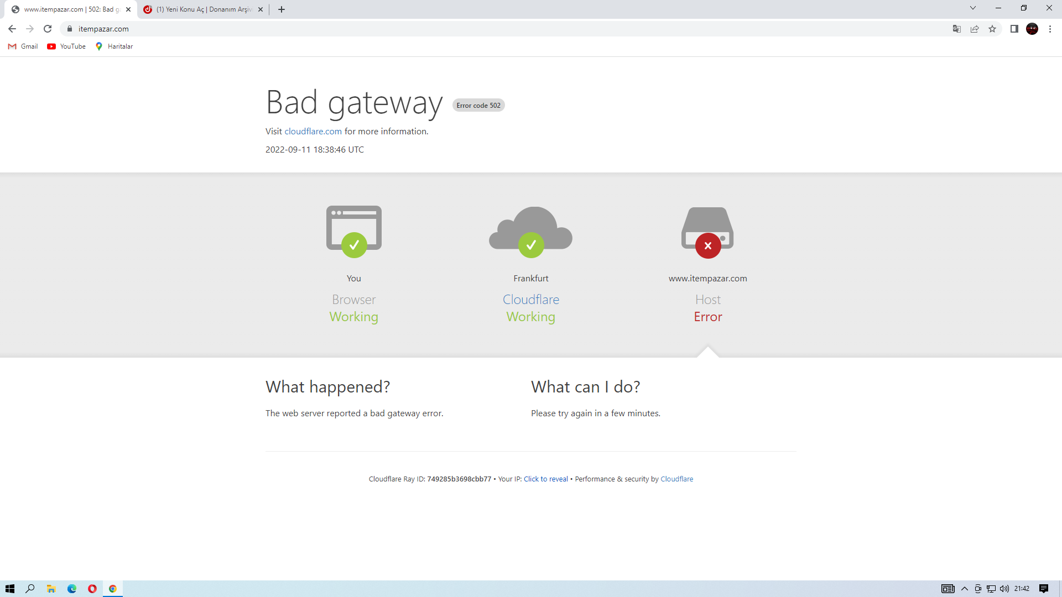Launch Microsoft Edge from taskbar

click(72, 589)
